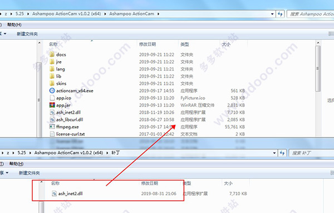Change view layout icon in upper window
Viewport: 334px width, 213px height.
(331, 34)
